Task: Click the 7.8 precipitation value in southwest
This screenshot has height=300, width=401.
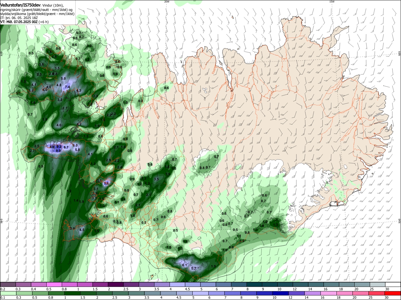Action: (106, 183)
